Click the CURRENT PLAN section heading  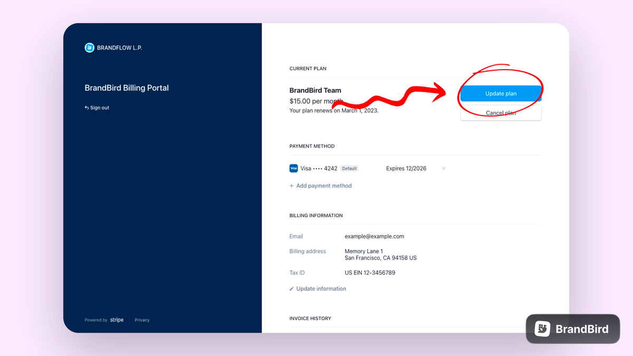(x=308, y=69)
